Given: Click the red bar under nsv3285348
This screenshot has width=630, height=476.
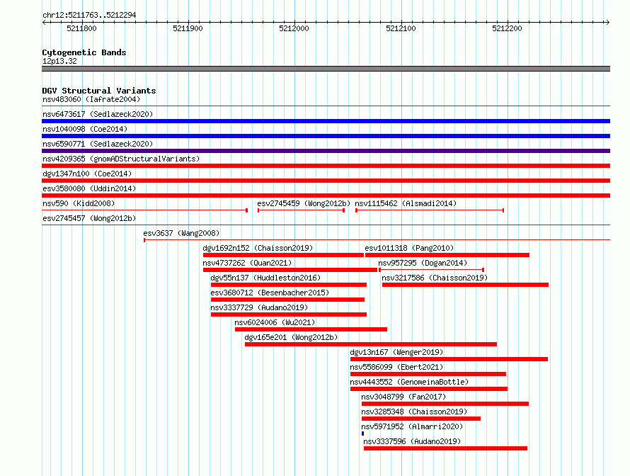Looking at the screenshot, I should tap(421, 419).
